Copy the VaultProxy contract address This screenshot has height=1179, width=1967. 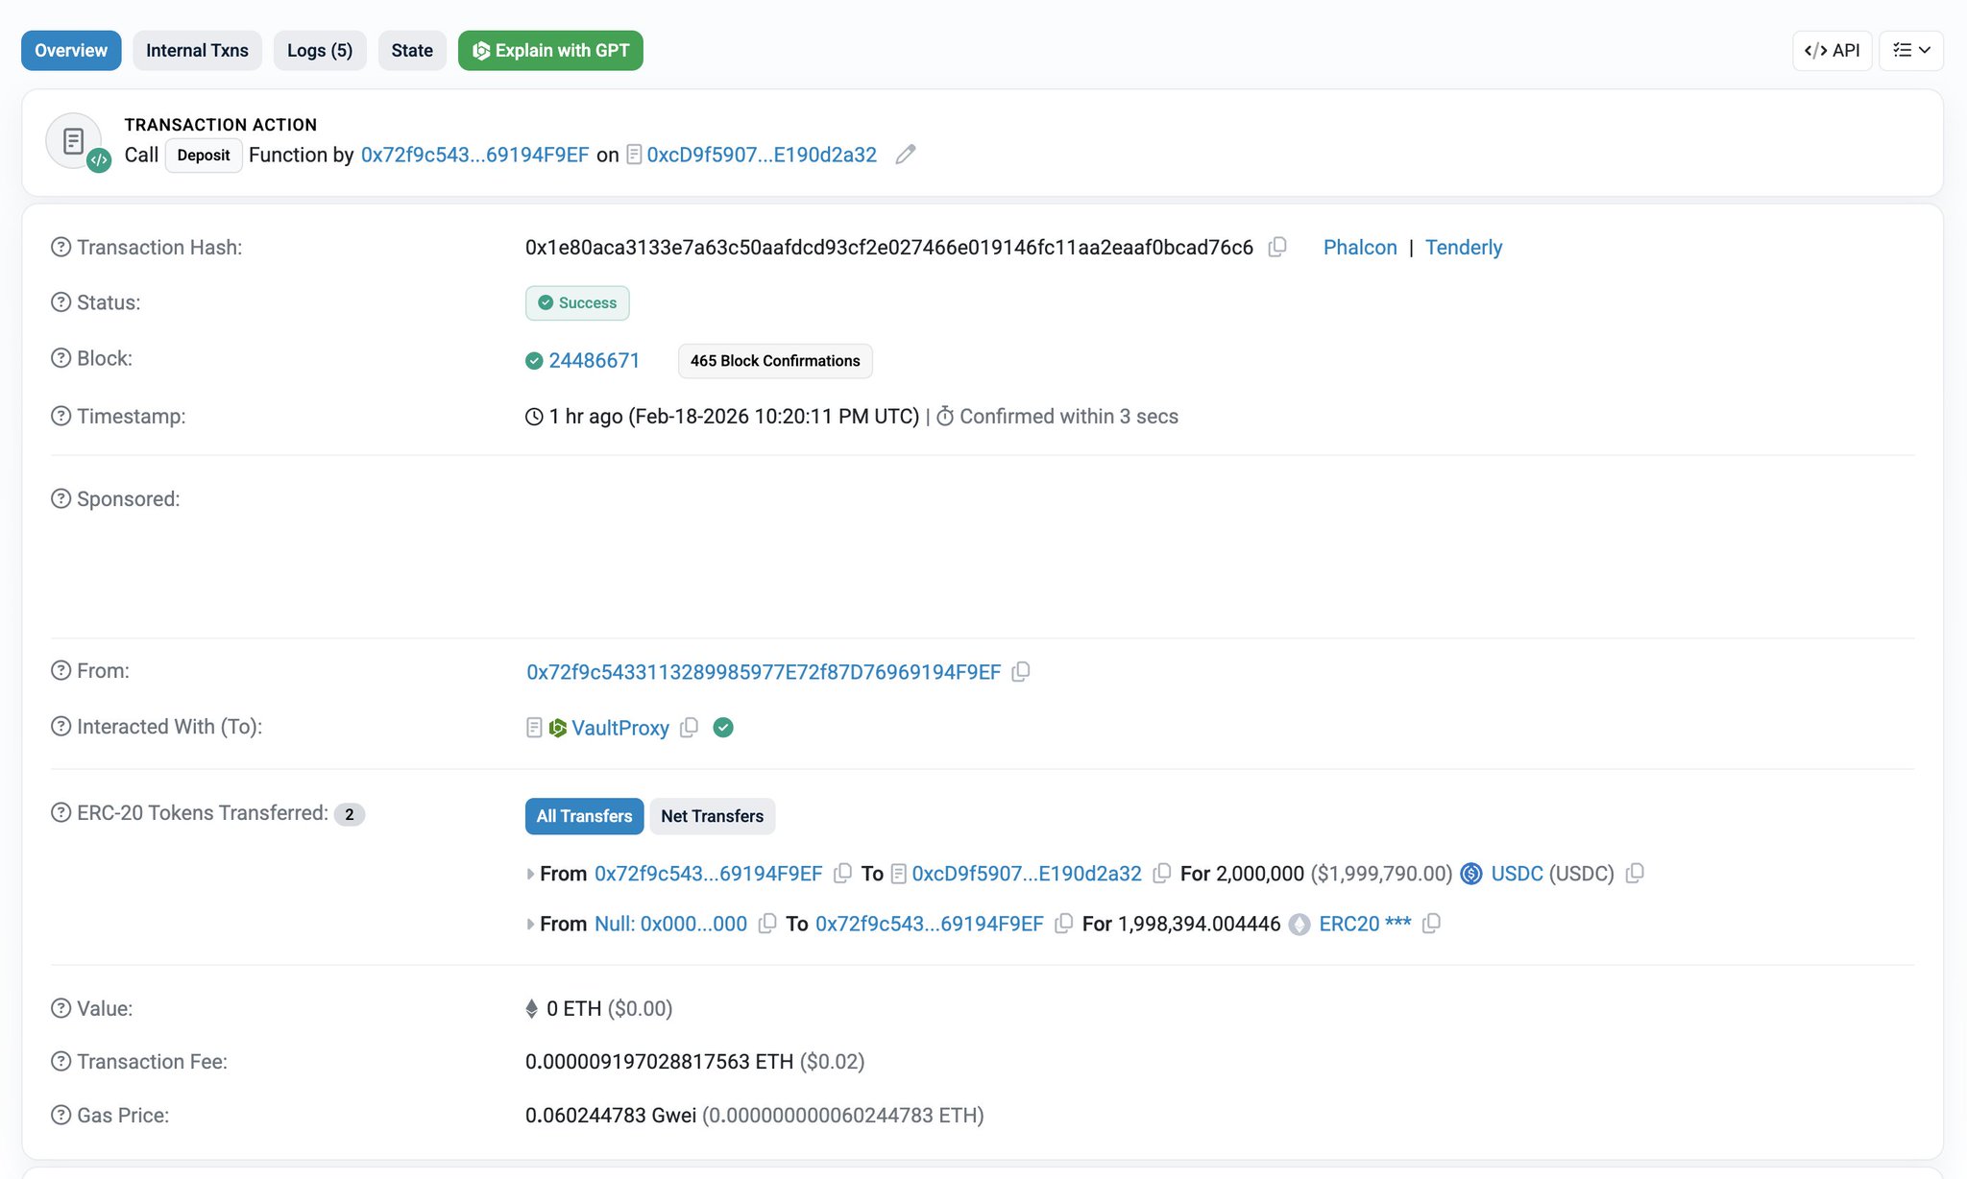[x=689, y=728]
